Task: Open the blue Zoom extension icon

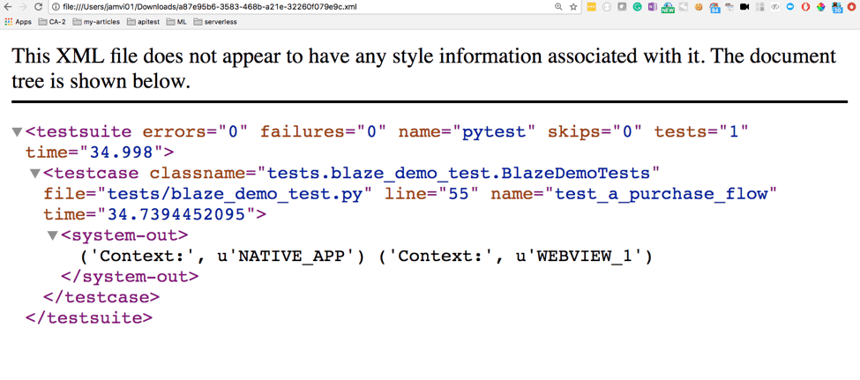Action: tap(790, 6)
